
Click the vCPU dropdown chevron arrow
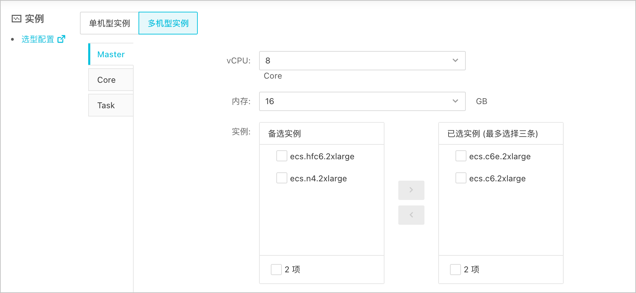[x=455, y=61]
